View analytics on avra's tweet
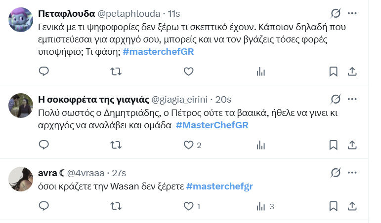Viewport: 381px width, 223px height. click(x=260, y=206)
